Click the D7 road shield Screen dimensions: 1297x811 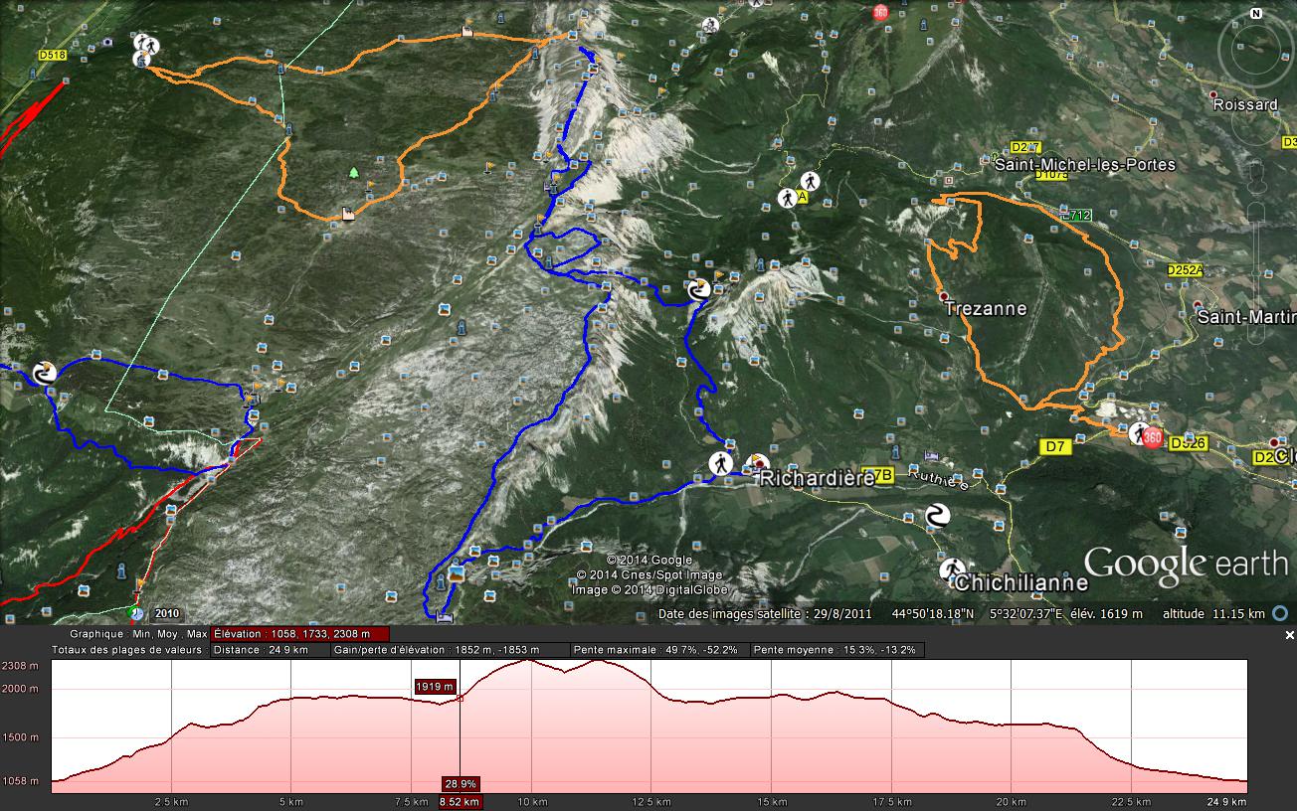pos(1055,447)
